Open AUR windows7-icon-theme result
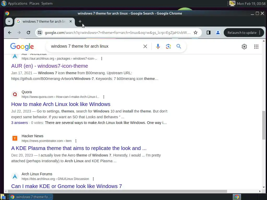Viewport: 267px width, 200px height. [50, 66]
